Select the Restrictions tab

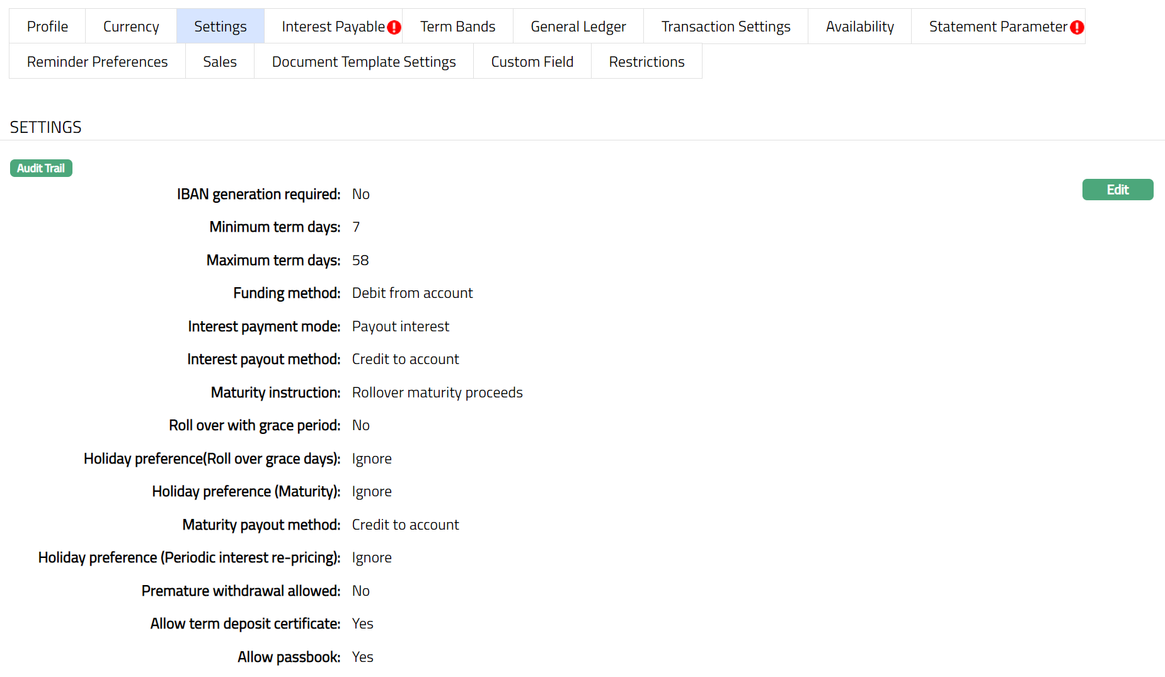point(646,62)
